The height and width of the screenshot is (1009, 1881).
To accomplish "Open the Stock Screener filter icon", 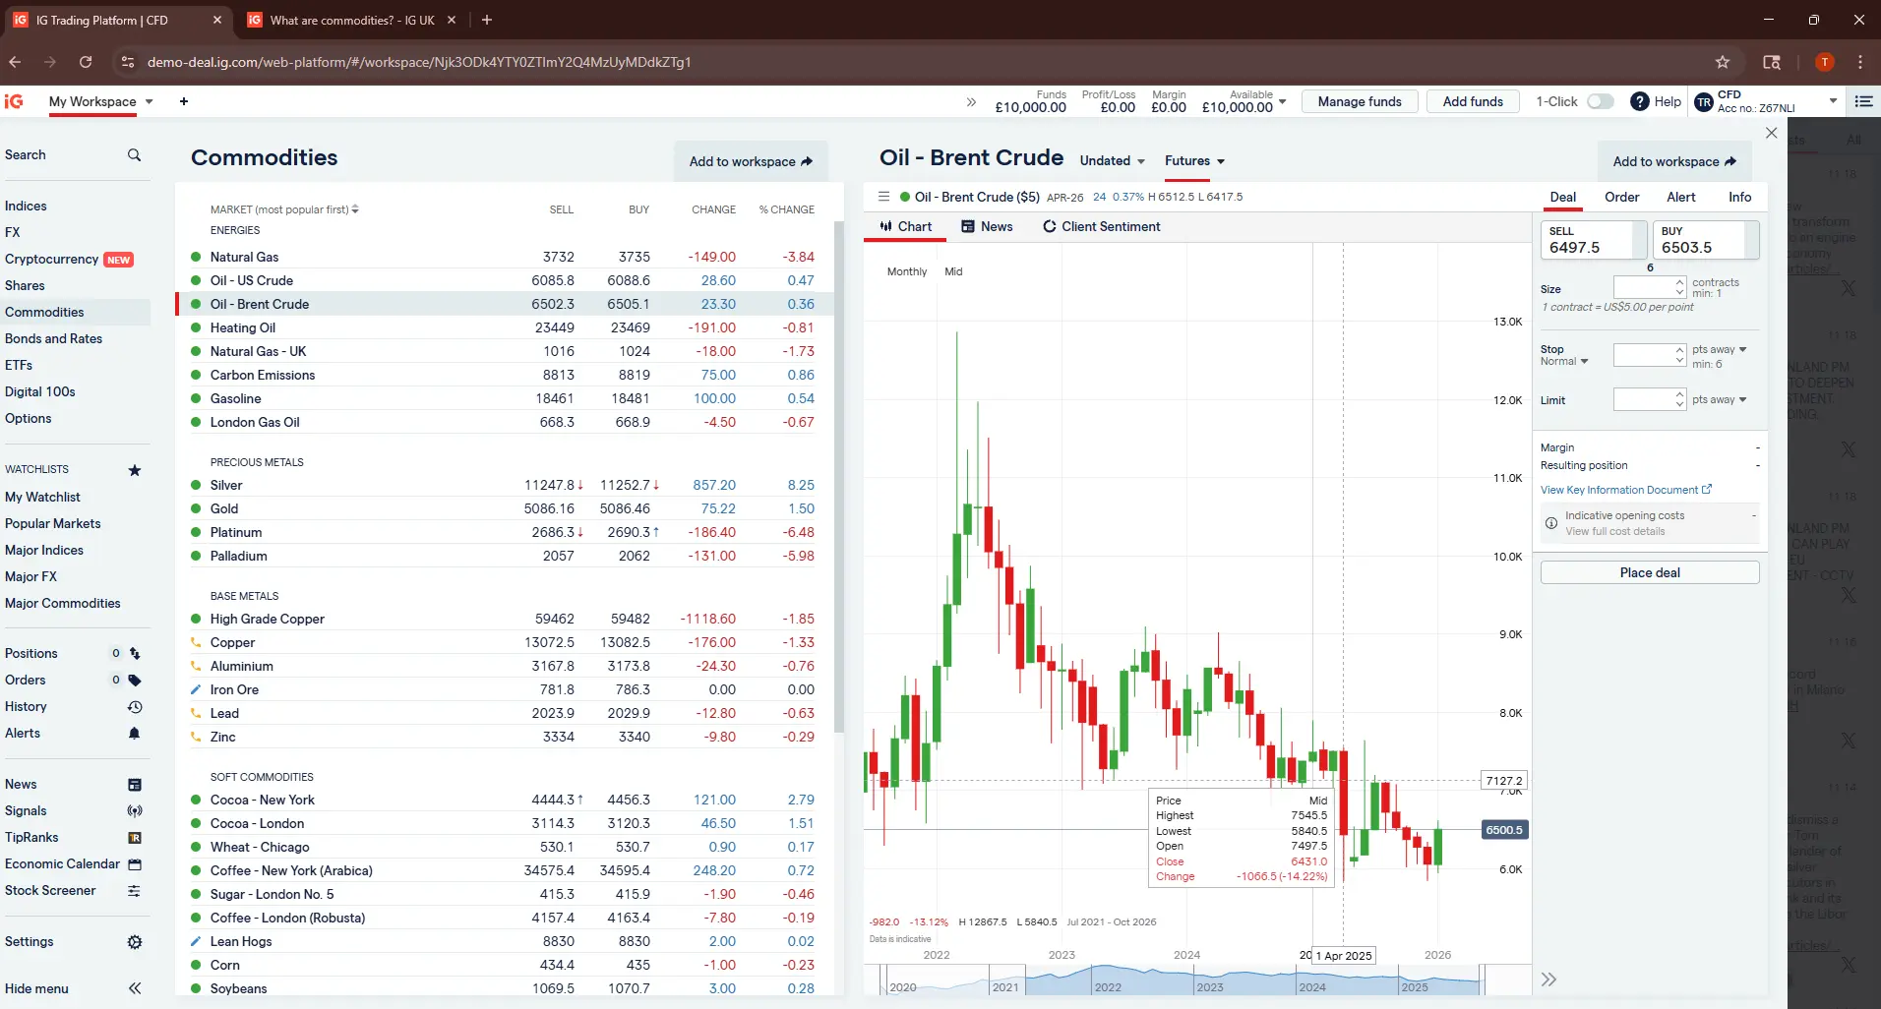I will pyautogui.click(x=135, y=891).
